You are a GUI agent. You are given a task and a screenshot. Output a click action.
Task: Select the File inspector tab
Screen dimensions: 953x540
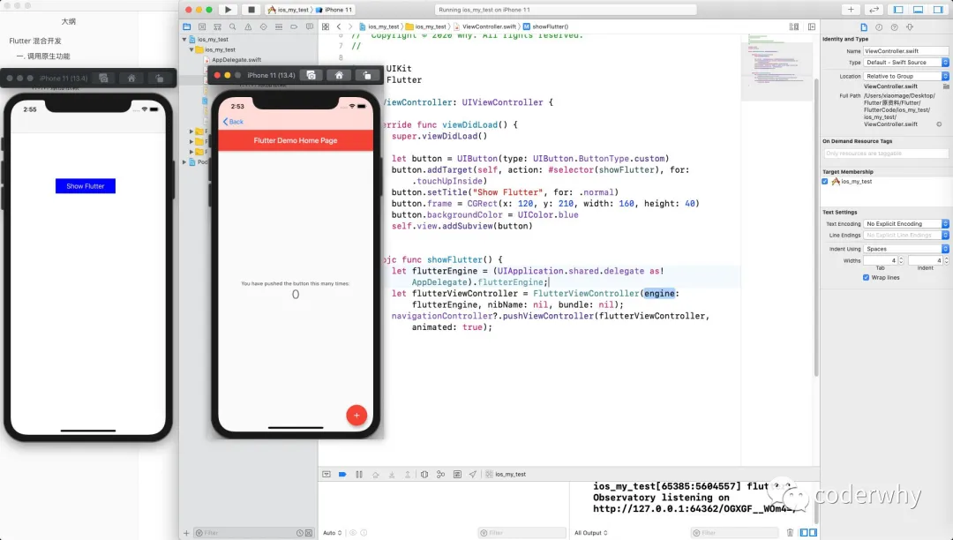tap(864, 27)
